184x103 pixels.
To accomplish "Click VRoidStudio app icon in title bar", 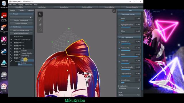I will pyautogui.click(x=10, y=2).
